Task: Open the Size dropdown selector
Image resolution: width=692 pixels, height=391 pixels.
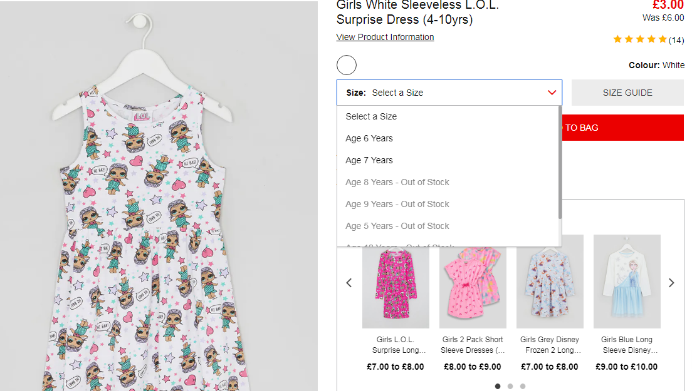Action: [x=449, y=93]
